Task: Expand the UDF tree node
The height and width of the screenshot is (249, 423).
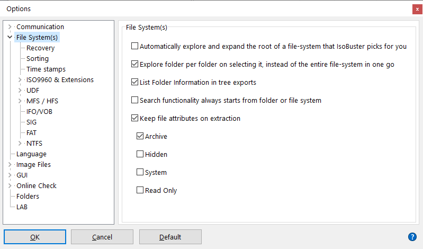Action: (20, 90)
